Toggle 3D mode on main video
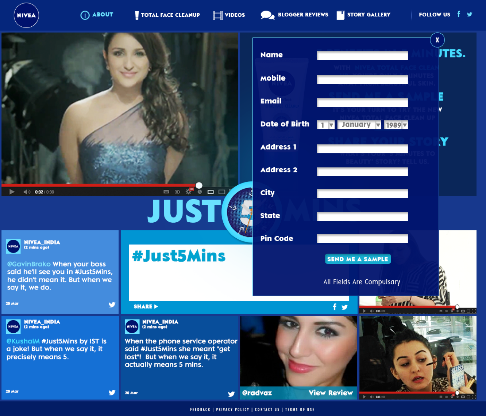This screenshot has height=416, width=486. tap(177, 192)
